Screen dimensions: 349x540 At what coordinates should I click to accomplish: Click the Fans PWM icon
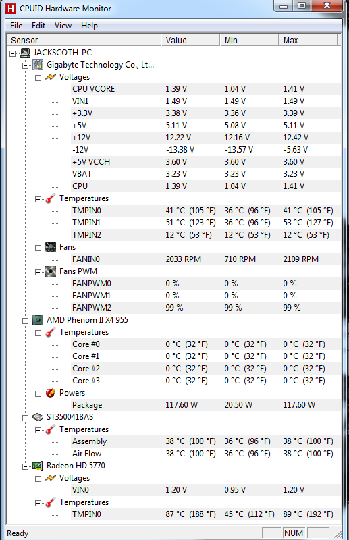(51, 271)
